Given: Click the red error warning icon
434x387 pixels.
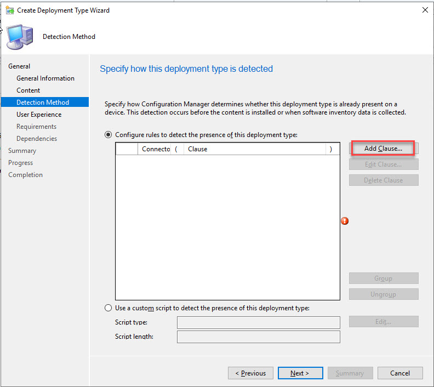Looking at the screenshot, I should [x=345, y=221].
